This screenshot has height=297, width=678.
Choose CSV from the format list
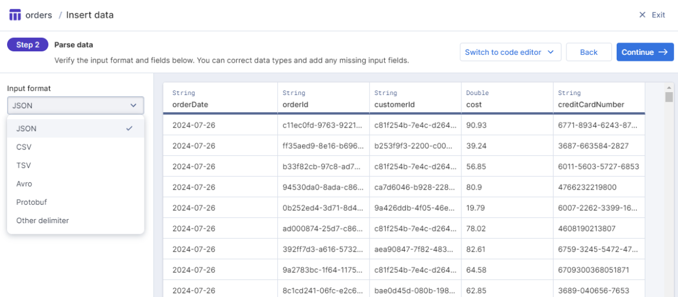click(76, 146)
